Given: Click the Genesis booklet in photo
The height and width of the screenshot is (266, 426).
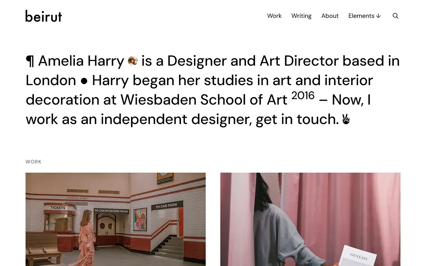Looking at the screenshot, I should (x=359, y=256).
